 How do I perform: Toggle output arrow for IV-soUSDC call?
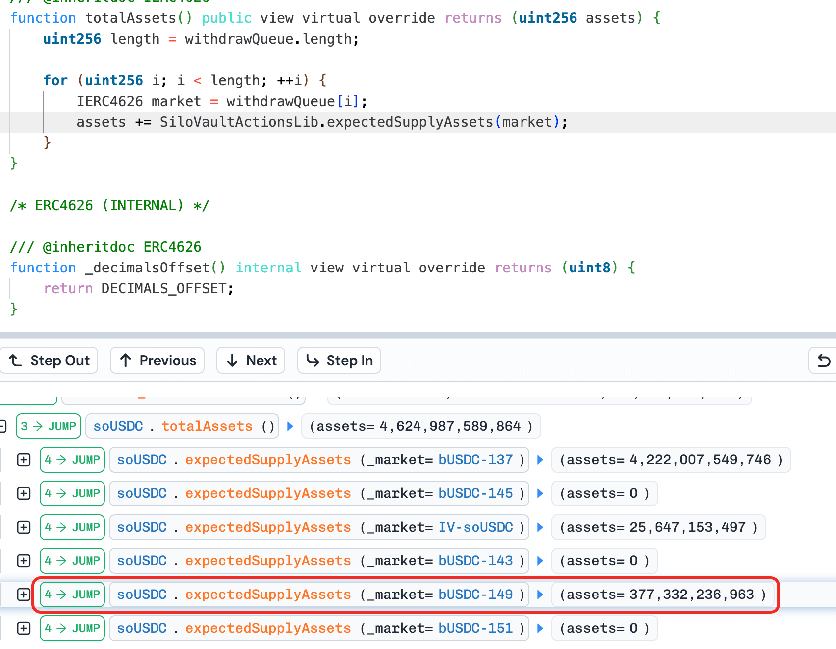pos(540,527)
